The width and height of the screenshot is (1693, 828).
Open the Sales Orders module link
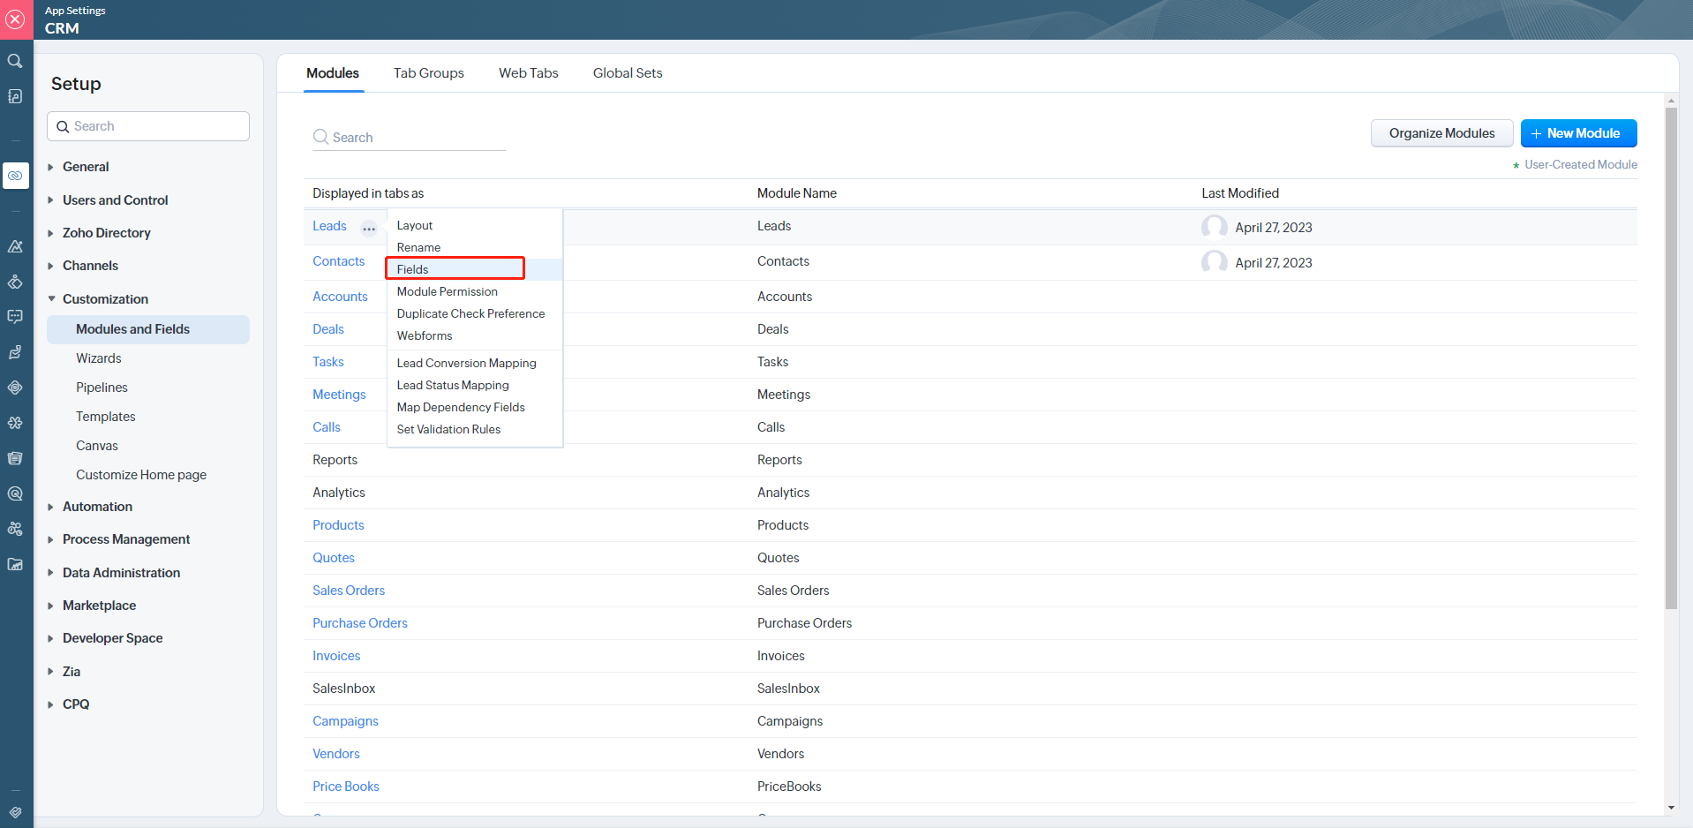click(x=349, y=591)
